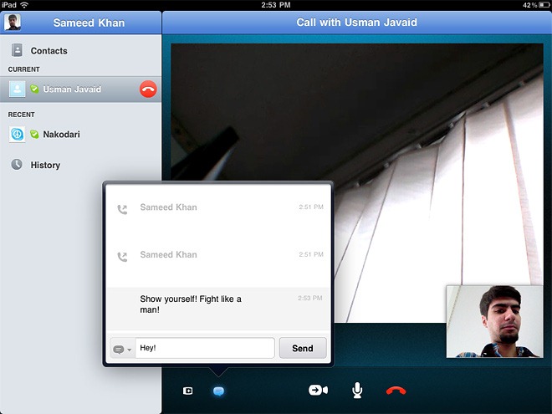
Task: Tap the self-view video thumbnail
Action: click(x=494, y=322)
